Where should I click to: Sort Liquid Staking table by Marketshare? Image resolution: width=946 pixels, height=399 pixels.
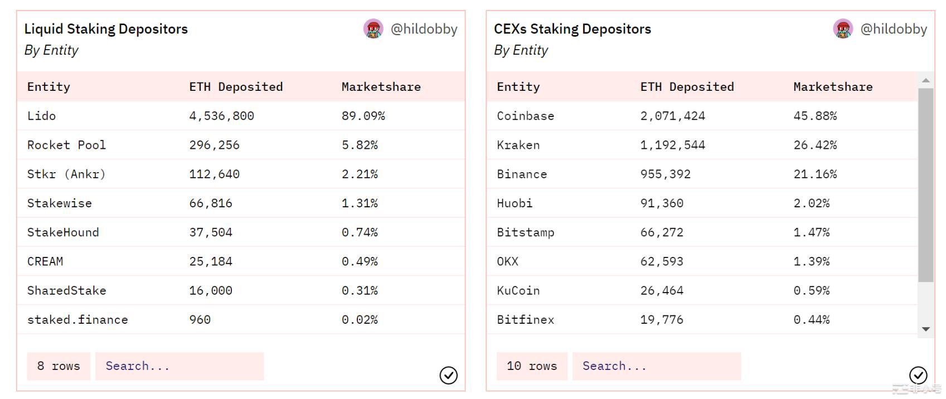tap(381, 87)
